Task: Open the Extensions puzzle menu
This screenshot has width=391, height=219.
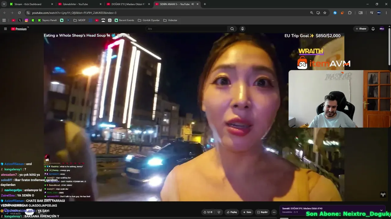Action: point(350,13)
